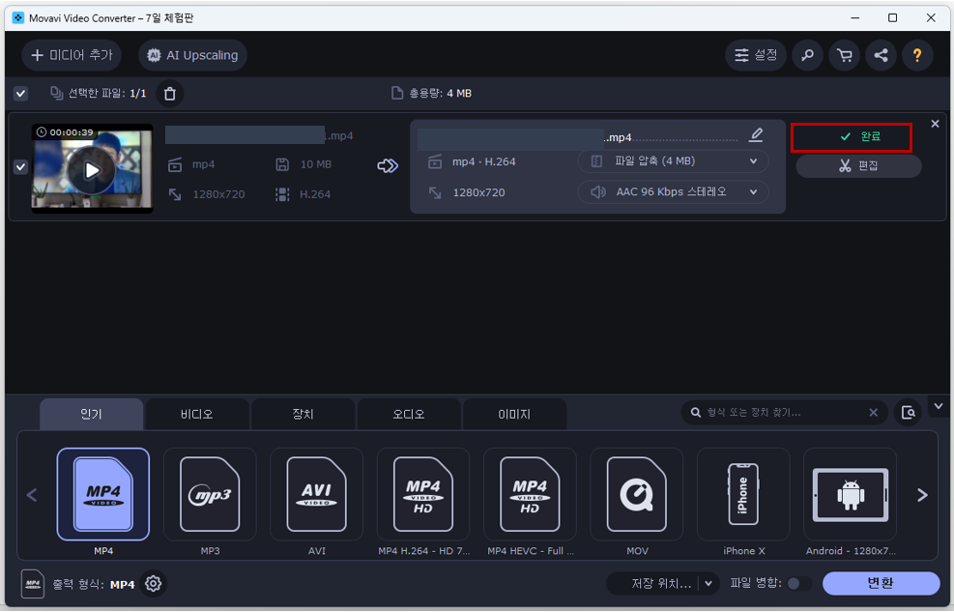Click the source file name ending in .mp4

(x=259, y=135)
